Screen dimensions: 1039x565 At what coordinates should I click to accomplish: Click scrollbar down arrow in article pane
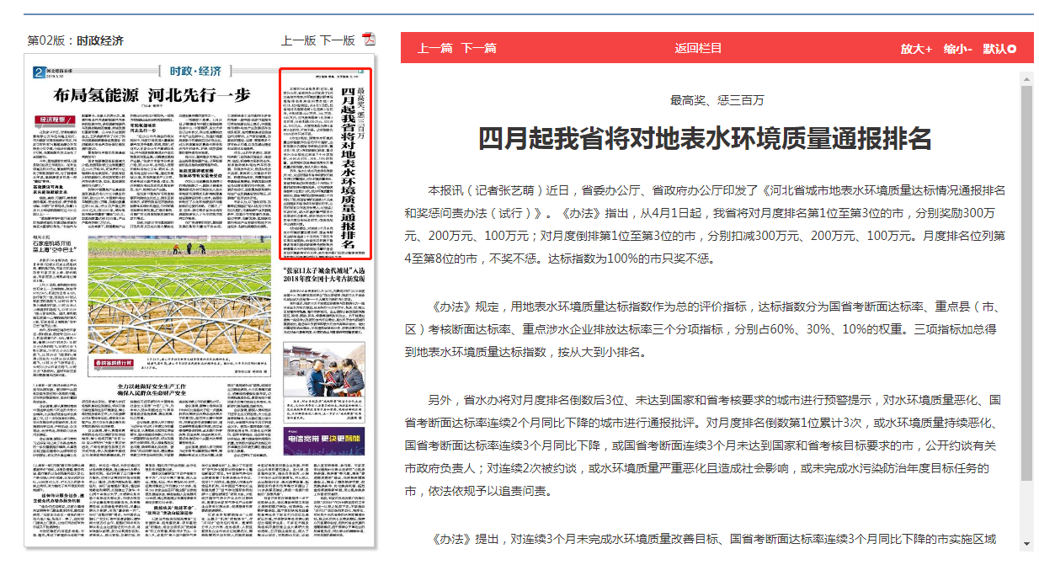pyautogui.click(x=1026, y=543)
